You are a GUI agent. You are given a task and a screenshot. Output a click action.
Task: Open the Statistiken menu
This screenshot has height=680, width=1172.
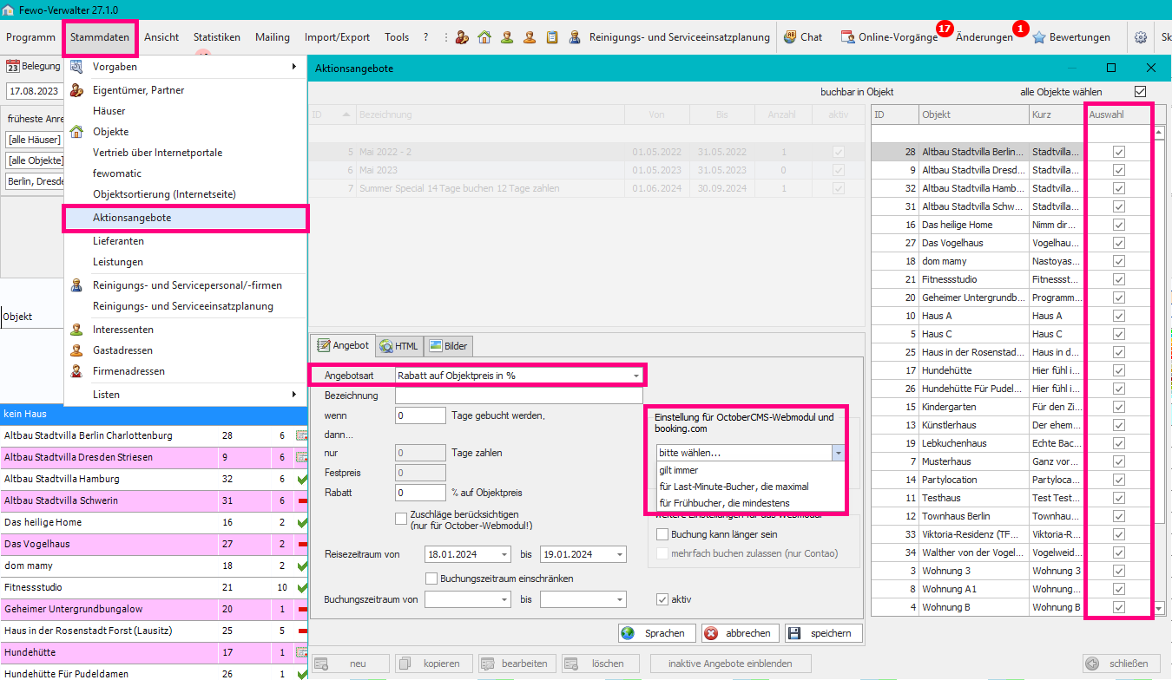pos(217,37)
